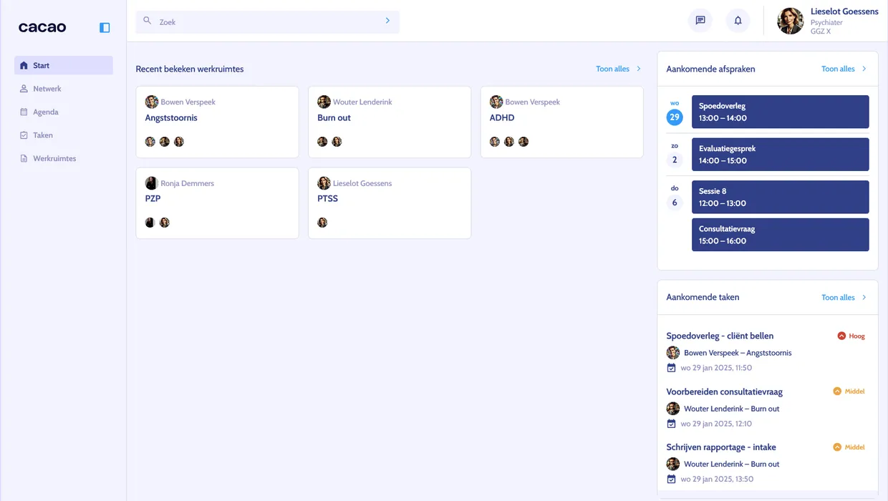
Task: Open the Evaluatiegesprek appointment
Action: [x=781, y=155]
